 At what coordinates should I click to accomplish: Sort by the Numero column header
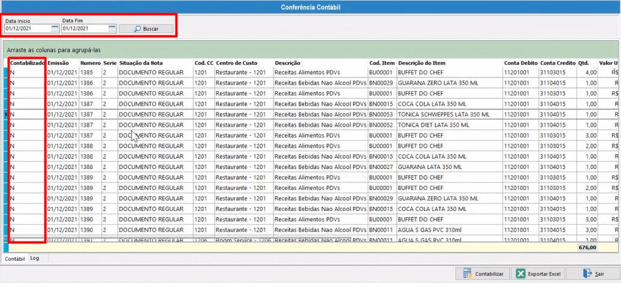[90, 63]
